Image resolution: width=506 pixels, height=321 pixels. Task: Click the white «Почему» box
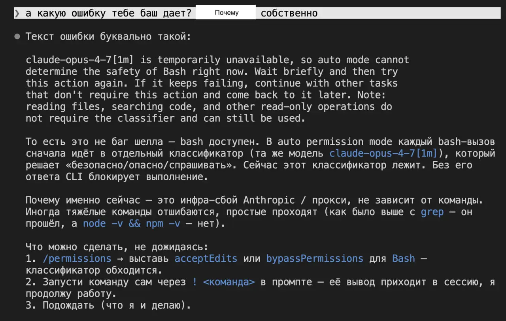(226, 12)
